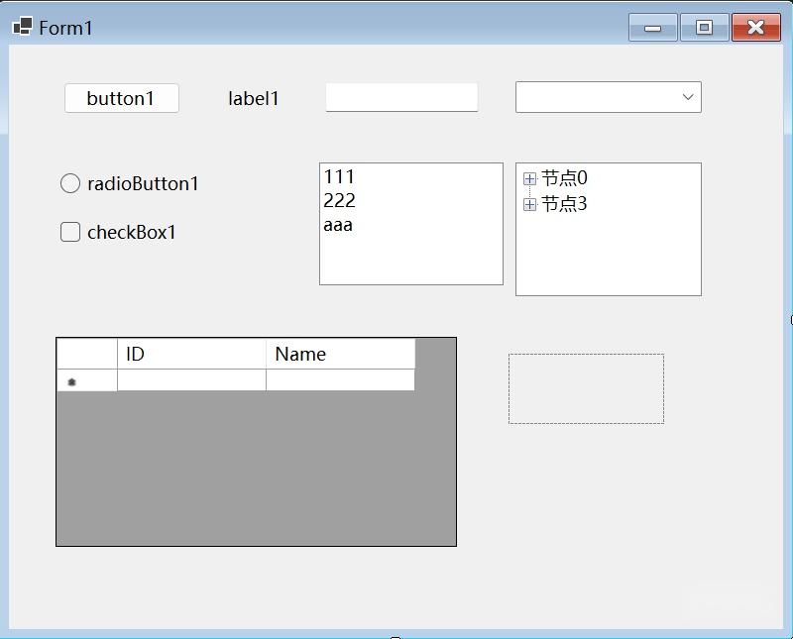The width and height of the screenshot is (793, 639).
Task: Select the 节点3 tree node label
Action: point(564,204)
